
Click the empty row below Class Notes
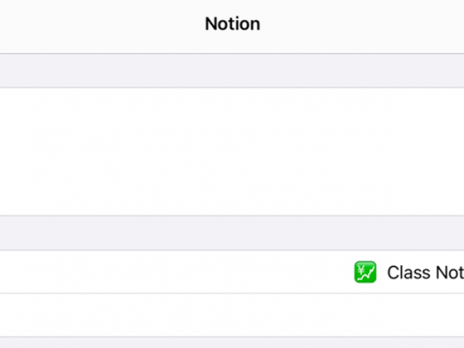tap(232, 315)
